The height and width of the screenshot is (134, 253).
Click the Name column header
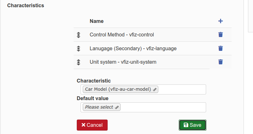coord(97,21)
